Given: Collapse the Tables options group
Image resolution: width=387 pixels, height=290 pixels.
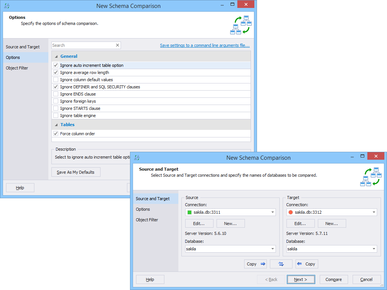Looking at the screenshot, I should (56, 125).
